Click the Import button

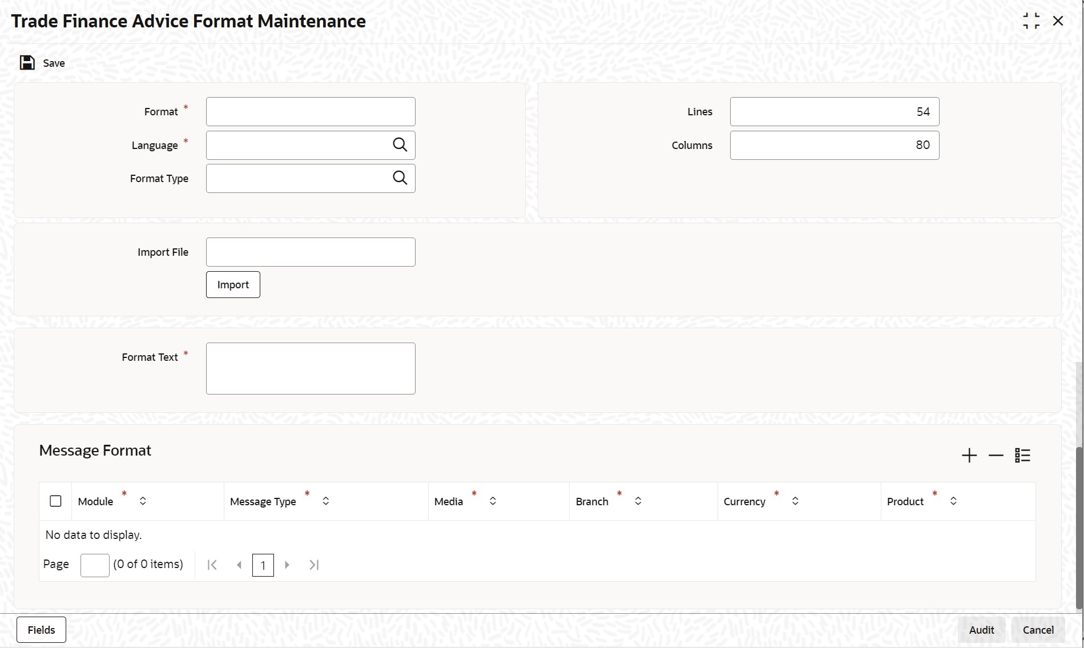click(x=232, y=284)
